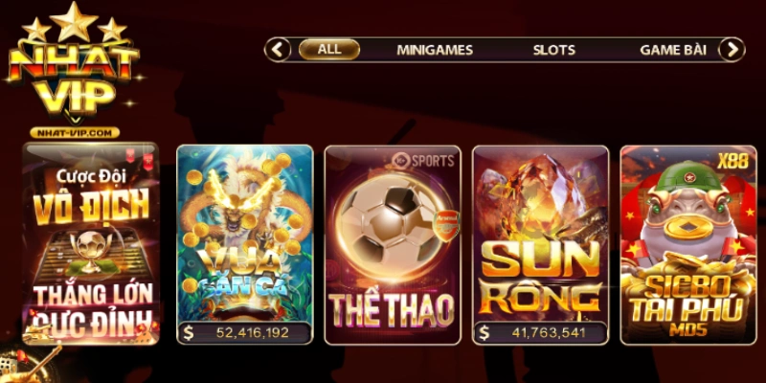Launch the Sun Rồng slot game
Viewport: 766px width, 383px height.
pos(541,245)
